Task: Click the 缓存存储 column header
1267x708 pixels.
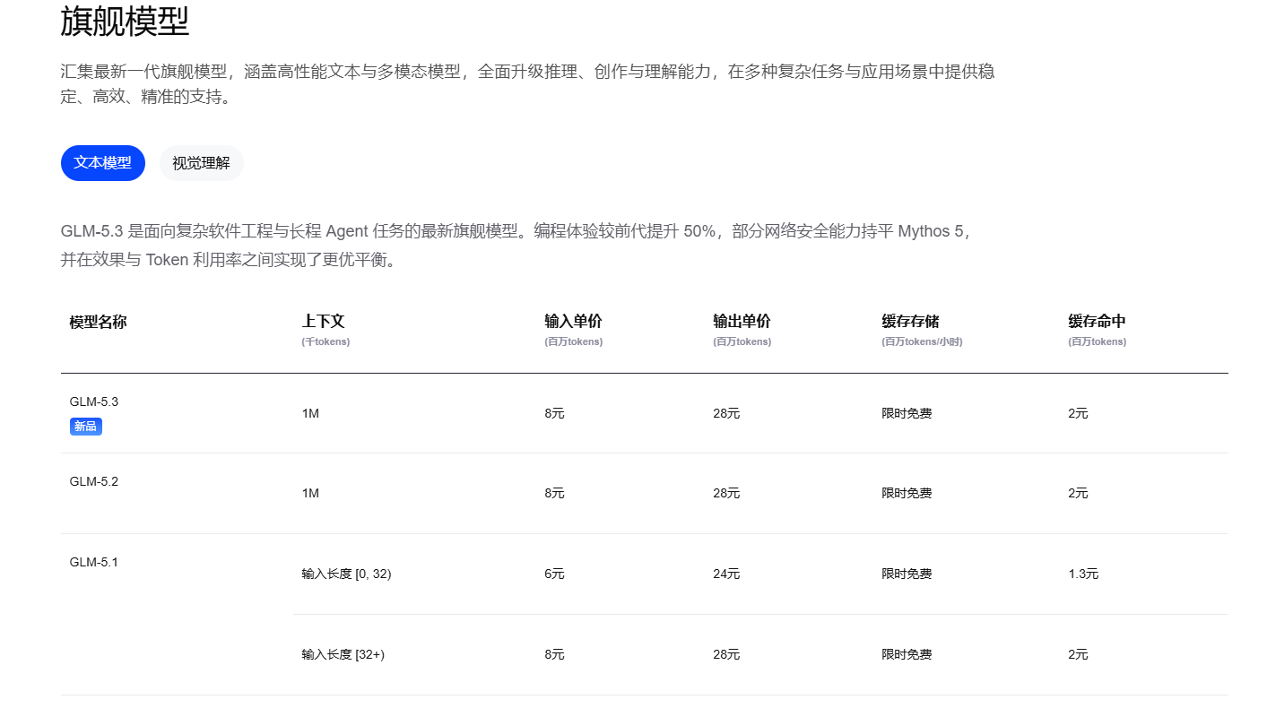Action: pos(910,322)
